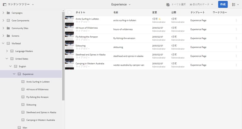242x129 pixels.
Task: Select the United States page icon
Action: tap(12, 59)
